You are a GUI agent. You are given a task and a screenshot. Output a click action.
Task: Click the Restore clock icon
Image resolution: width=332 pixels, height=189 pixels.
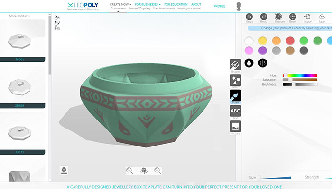coord(278,17)
